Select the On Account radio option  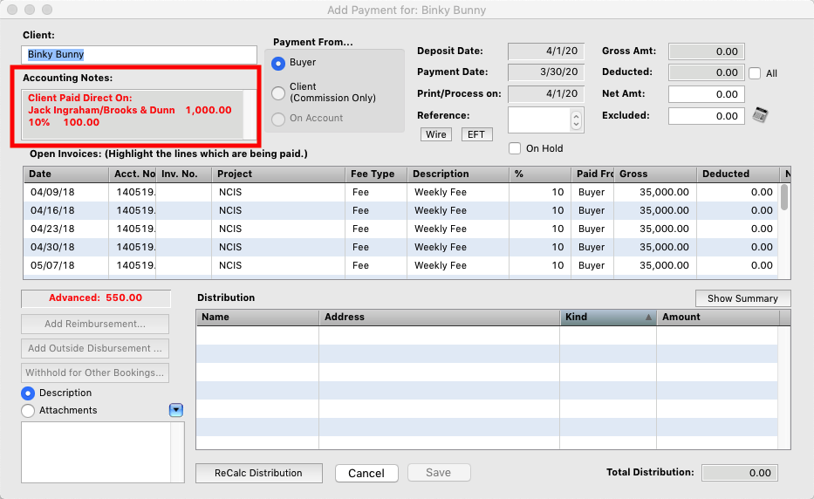coord(278,119)
